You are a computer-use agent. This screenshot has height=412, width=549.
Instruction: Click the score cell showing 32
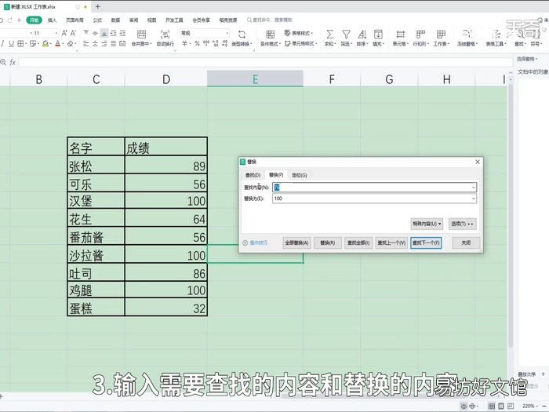click(166, 308)
